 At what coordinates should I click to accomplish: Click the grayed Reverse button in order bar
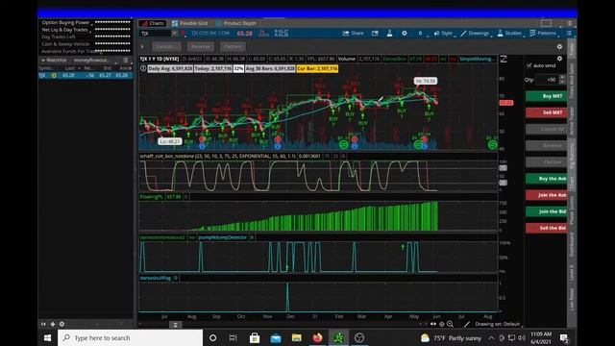(x=201, y=47)
